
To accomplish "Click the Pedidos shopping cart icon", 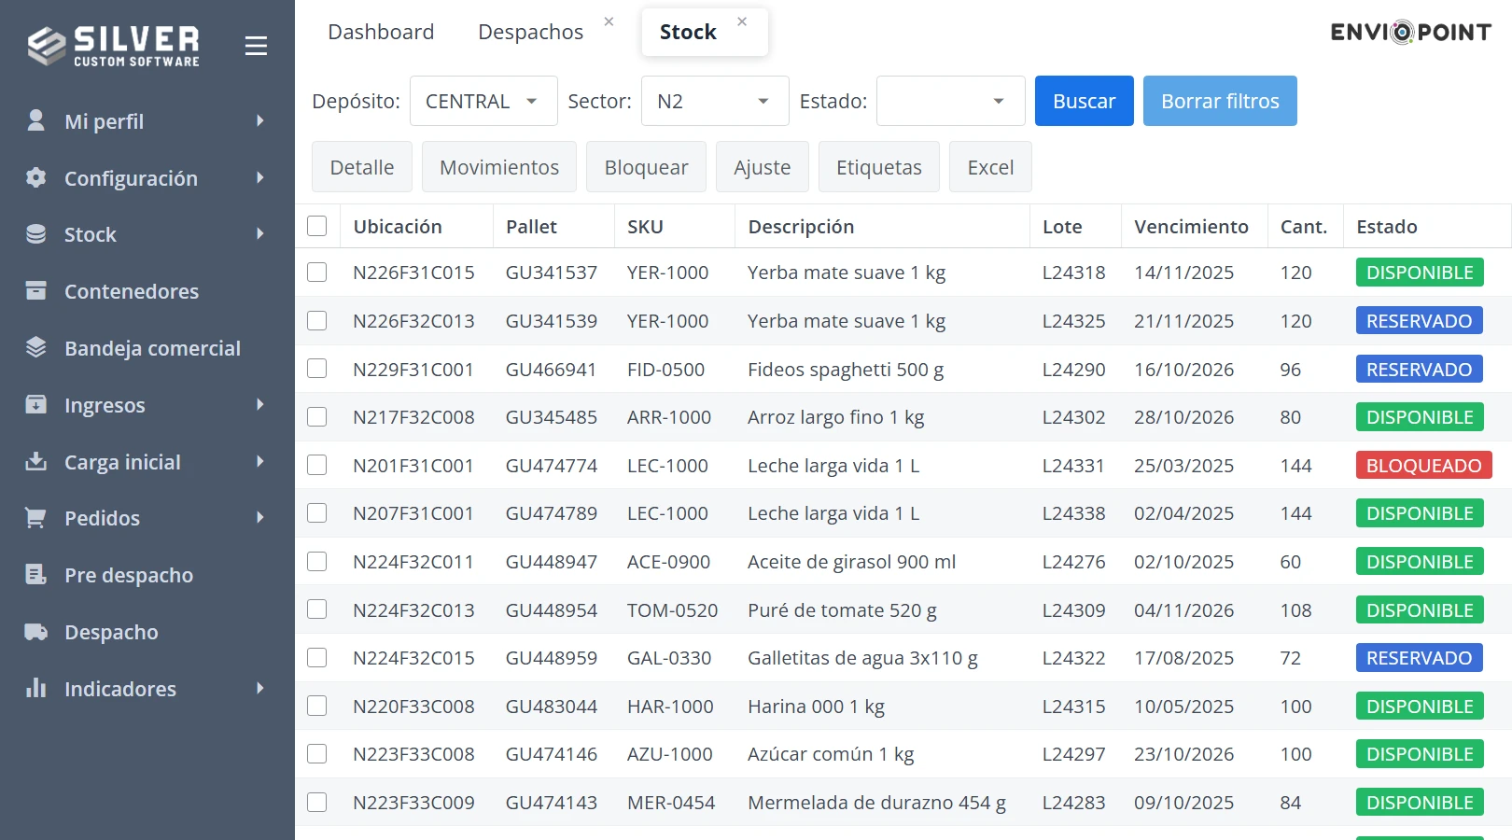I will coord(35,518).
